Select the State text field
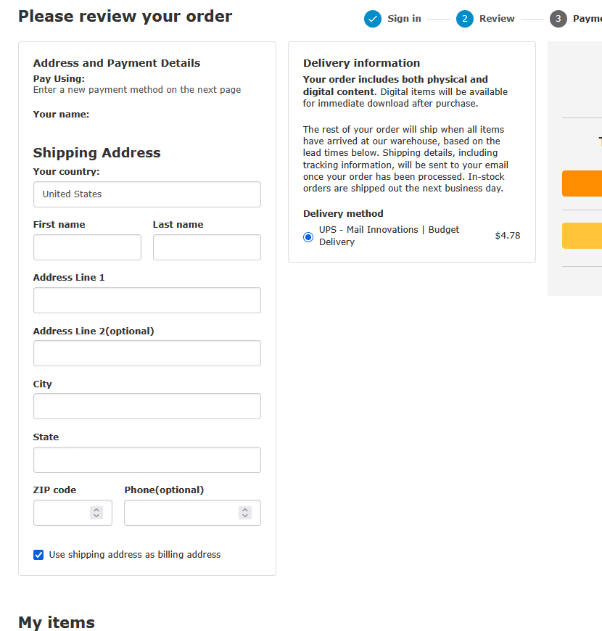 (147, 460)
